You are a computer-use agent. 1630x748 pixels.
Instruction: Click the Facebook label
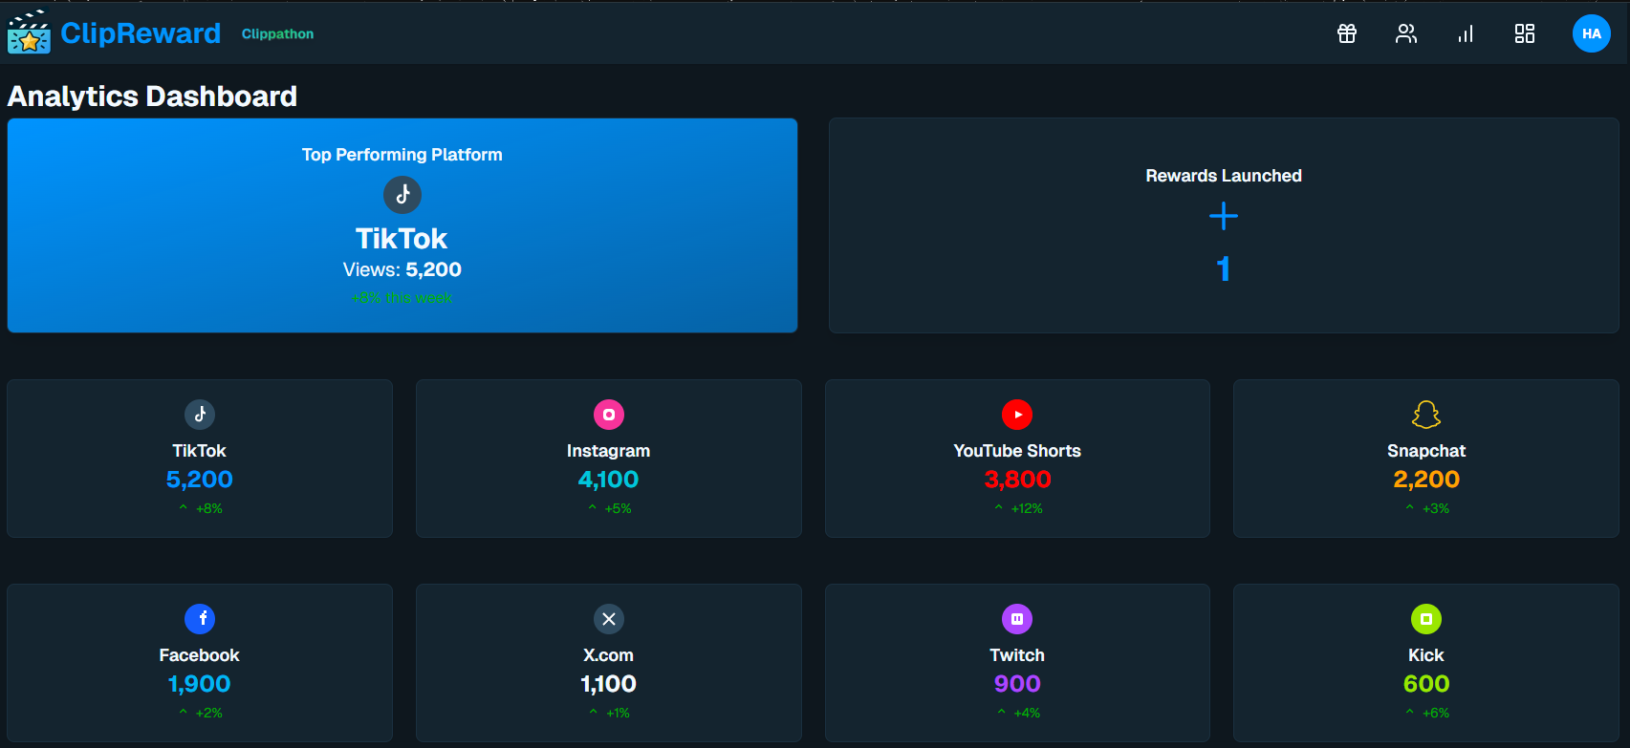pyautogui.click(x=199, y=655)
